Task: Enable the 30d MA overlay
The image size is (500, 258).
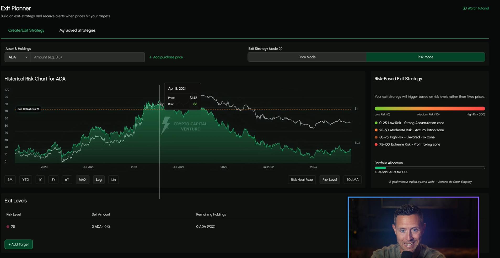Action: [x=352, y=180]
